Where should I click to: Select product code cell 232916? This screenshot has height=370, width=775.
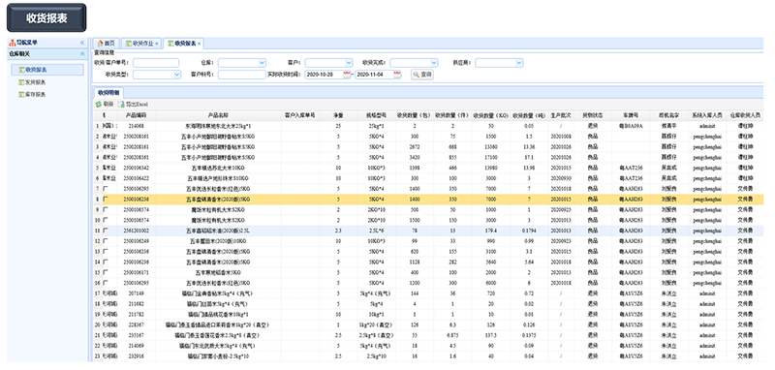pos(136,356)
